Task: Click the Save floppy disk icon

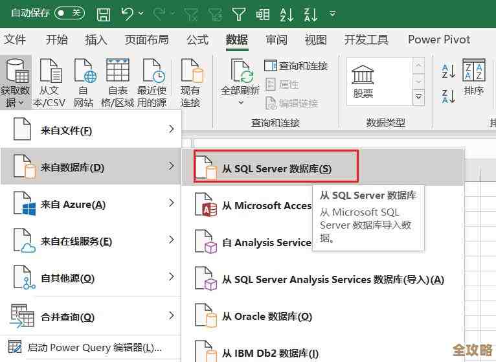Action: (104, 14)
